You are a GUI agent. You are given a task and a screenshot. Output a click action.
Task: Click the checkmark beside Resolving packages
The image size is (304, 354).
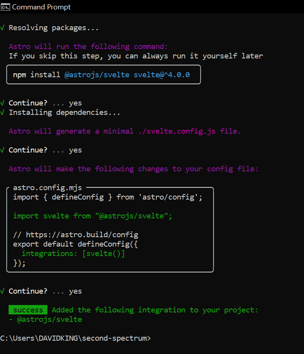(3, 28)
